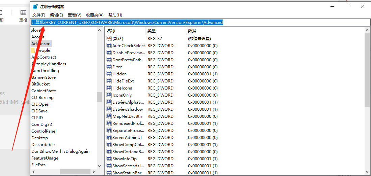Click the values list vertical scrollbar thumb
The width and height of the screenshot is (371, 176).
point(367,70)
